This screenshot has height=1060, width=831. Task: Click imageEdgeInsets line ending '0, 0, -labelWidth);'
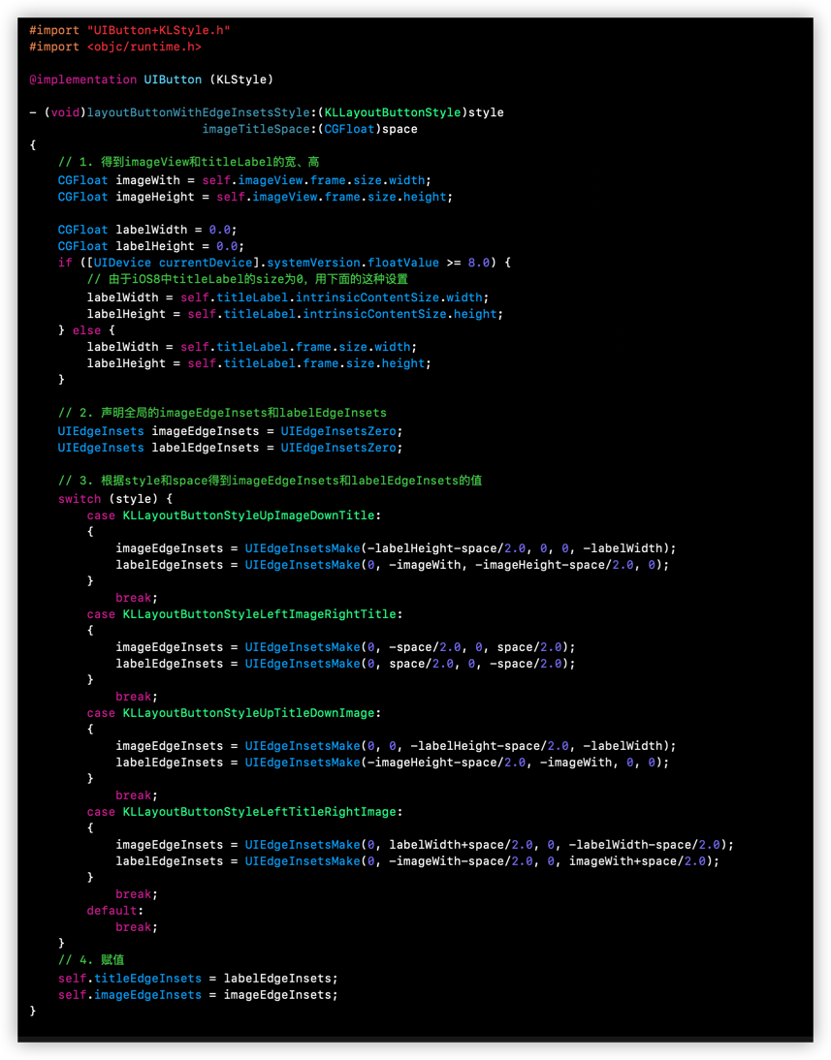tap(396, 548)
